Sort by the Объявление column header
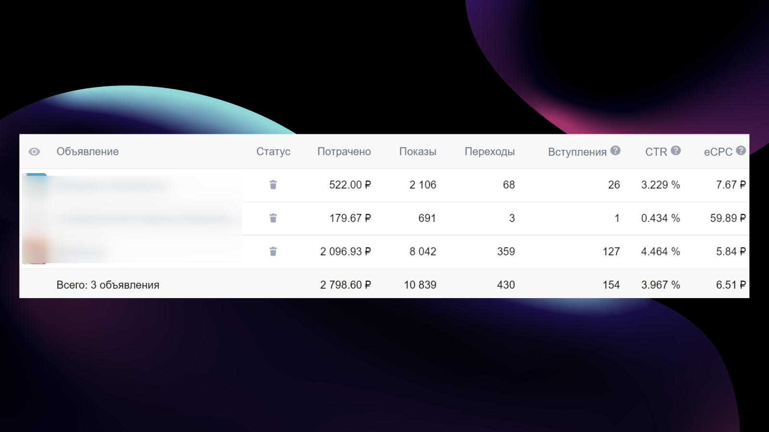This screenshot has height=432, width=769. pyautogui.click(x=87, y=152)
